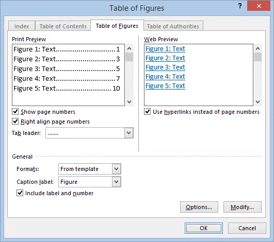
Task: Open the Index tab
Action: 22,26
